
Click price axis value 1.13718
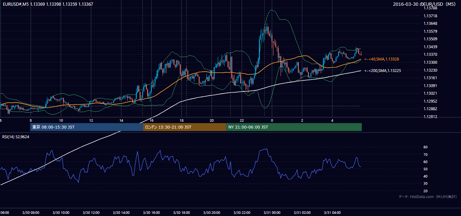pyautogui.click(x=431, y=16)
